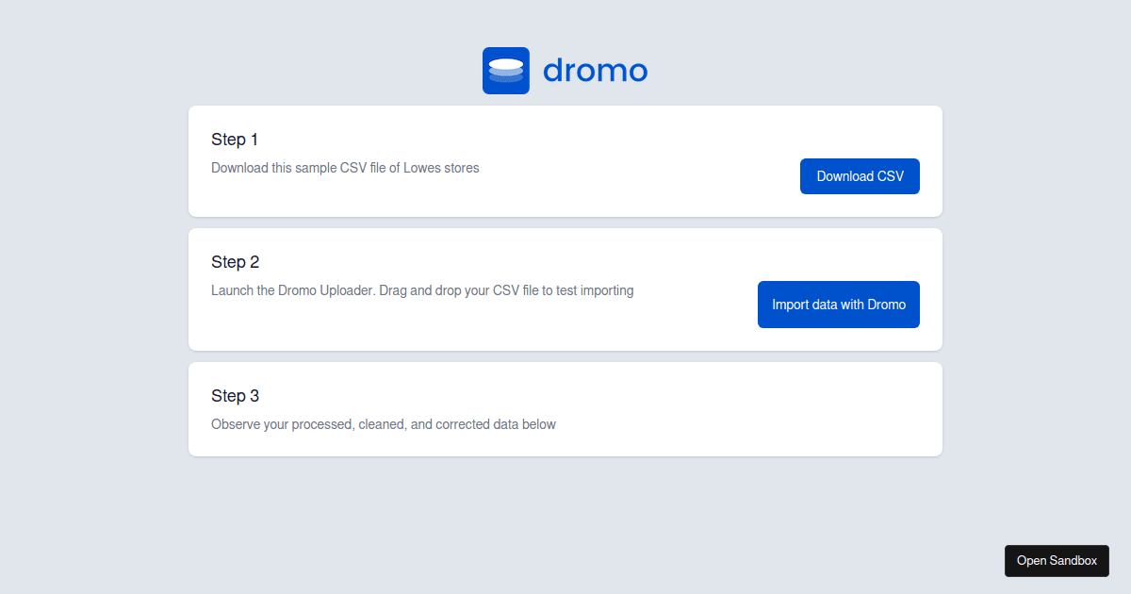Download the sample CSV file
Screen dimensions: 1131x594
(860, 176)
